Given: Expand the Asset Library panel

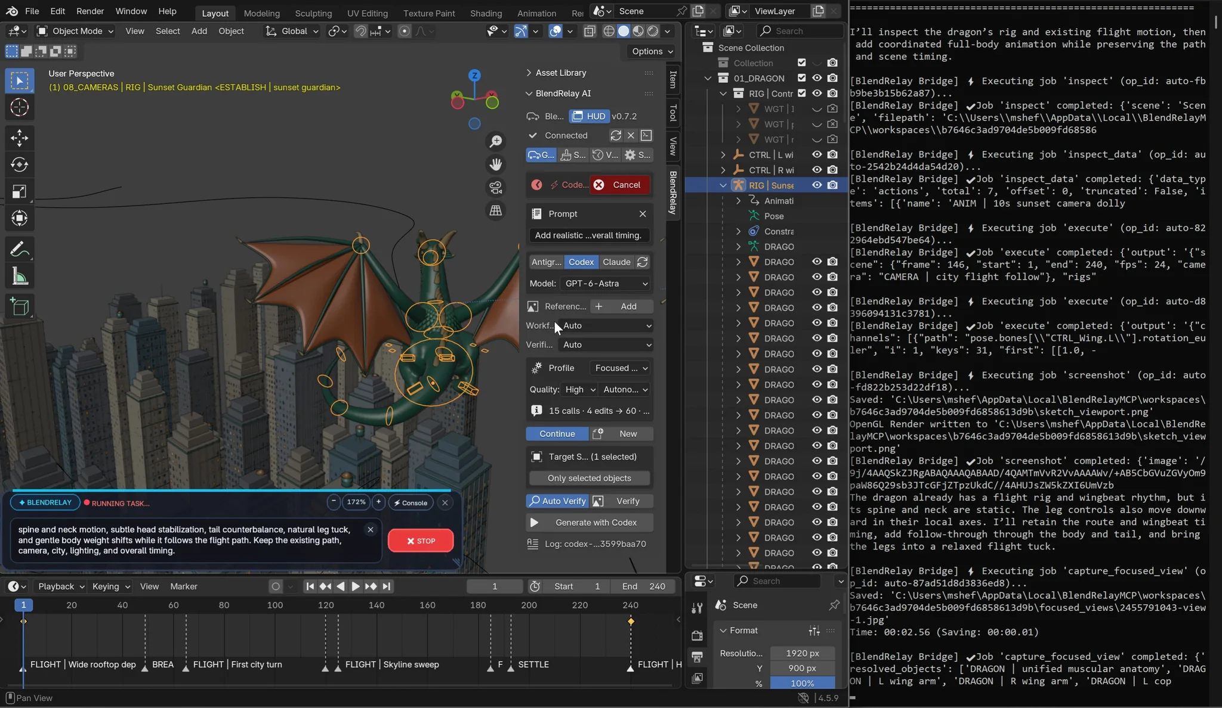Looking at the screenshot, I should pyautogui.click(x=529, y=73).
